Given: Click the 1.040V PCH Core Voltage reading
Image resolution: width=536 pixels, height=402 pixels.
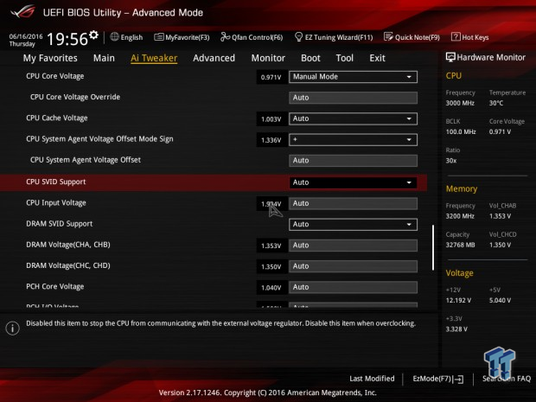Looking at the screenshot, I should 271,288.
